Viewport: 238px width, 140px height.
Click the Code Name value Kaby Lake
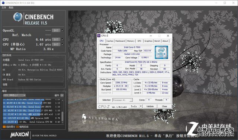[122, 51]
